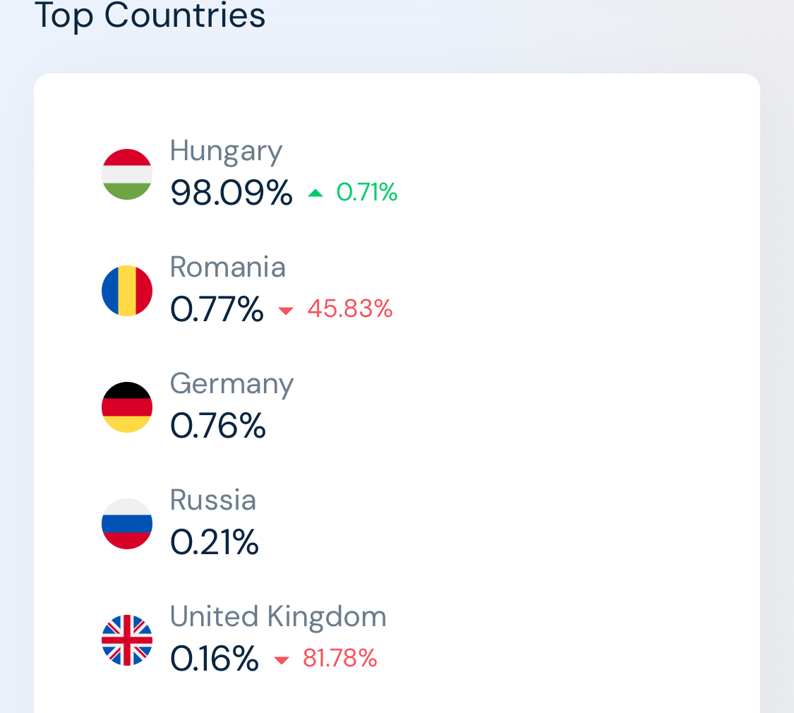Screen dimensions: 794x713
Task: Click the red down arrow beside United Kingdom
Action: point(282,660)
